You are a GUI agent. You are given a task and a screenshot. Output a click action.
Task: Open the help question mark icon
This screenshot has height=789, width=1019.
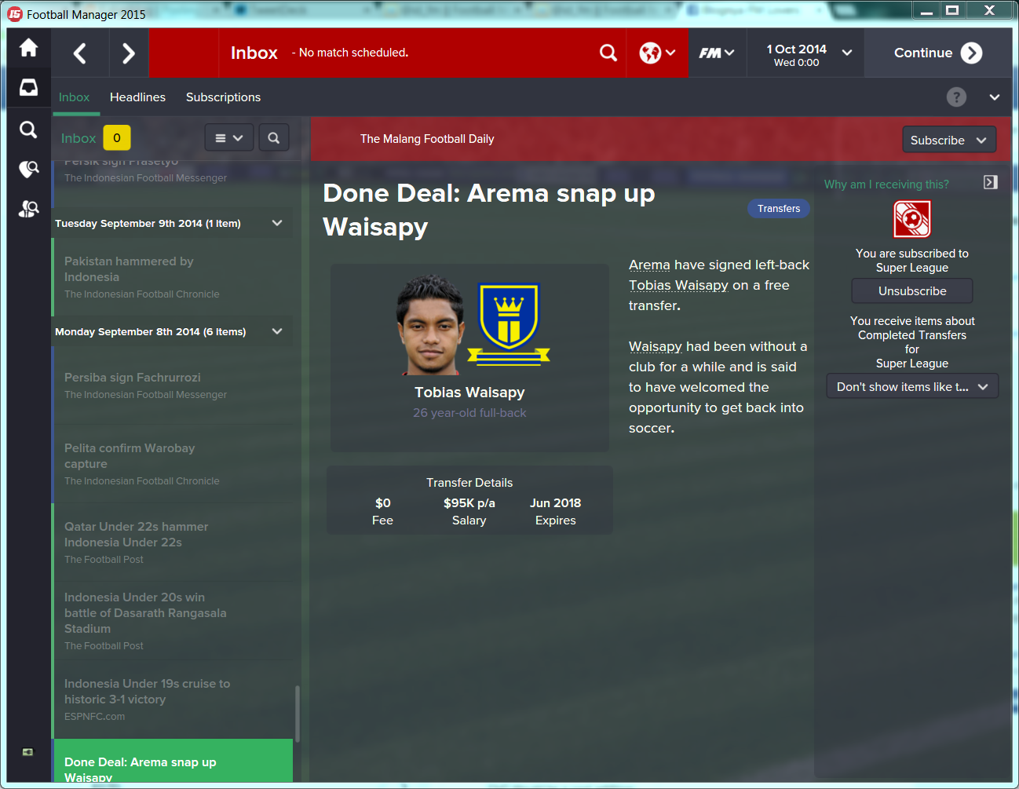(956, 97)
